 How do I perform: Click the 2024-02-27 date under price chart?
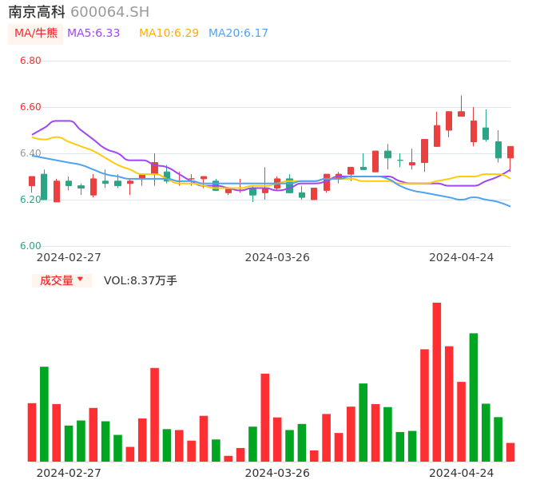(69, 257)
